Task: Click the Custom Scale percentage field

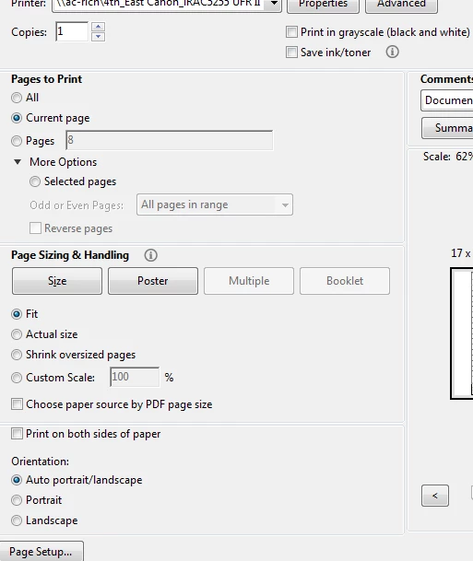Action: pos(135,377)
